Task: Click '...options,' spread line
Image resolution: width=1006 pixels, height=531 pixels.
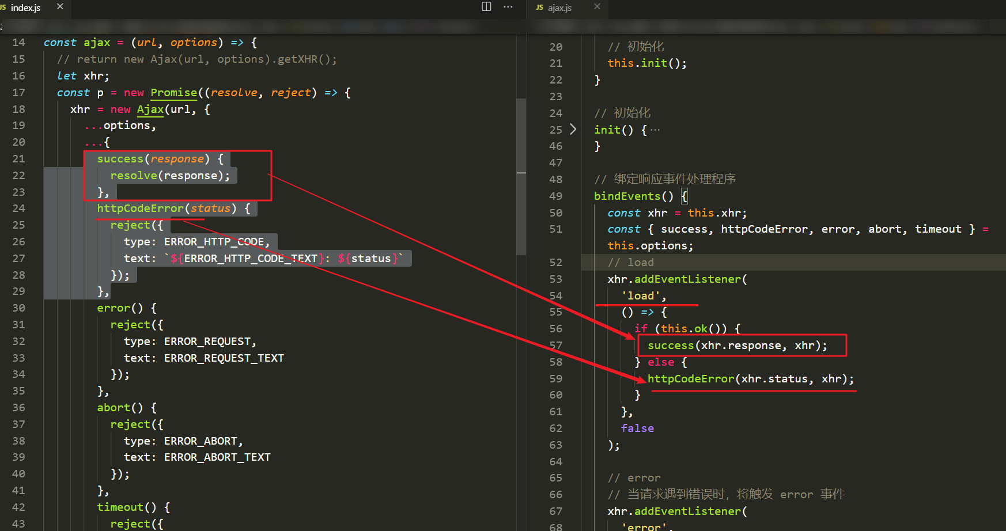Action: pyautogui.click(x=120, y=126)
